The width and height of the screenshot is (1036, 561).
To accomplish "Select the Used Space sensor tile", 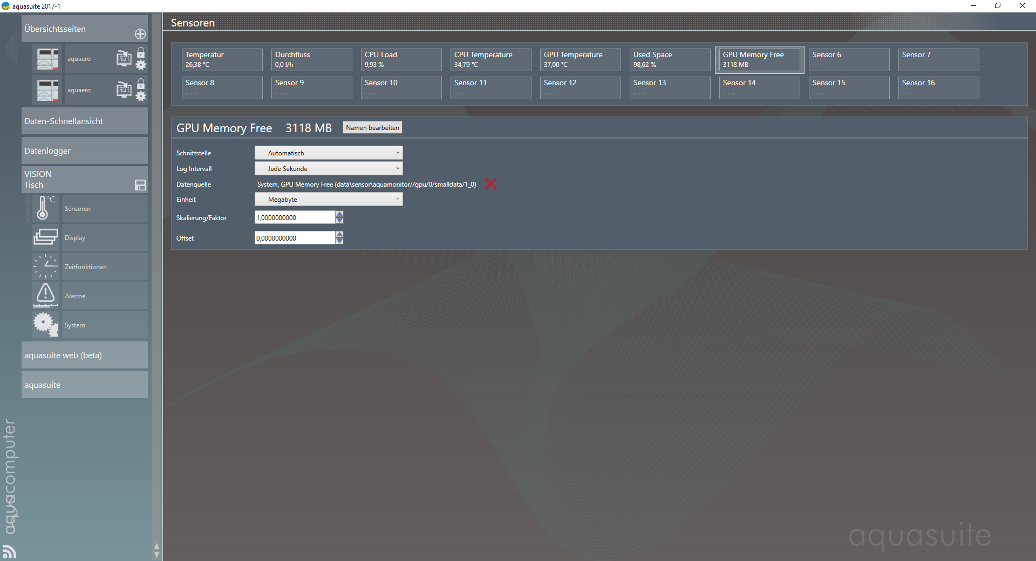I will tap(670, 59).
